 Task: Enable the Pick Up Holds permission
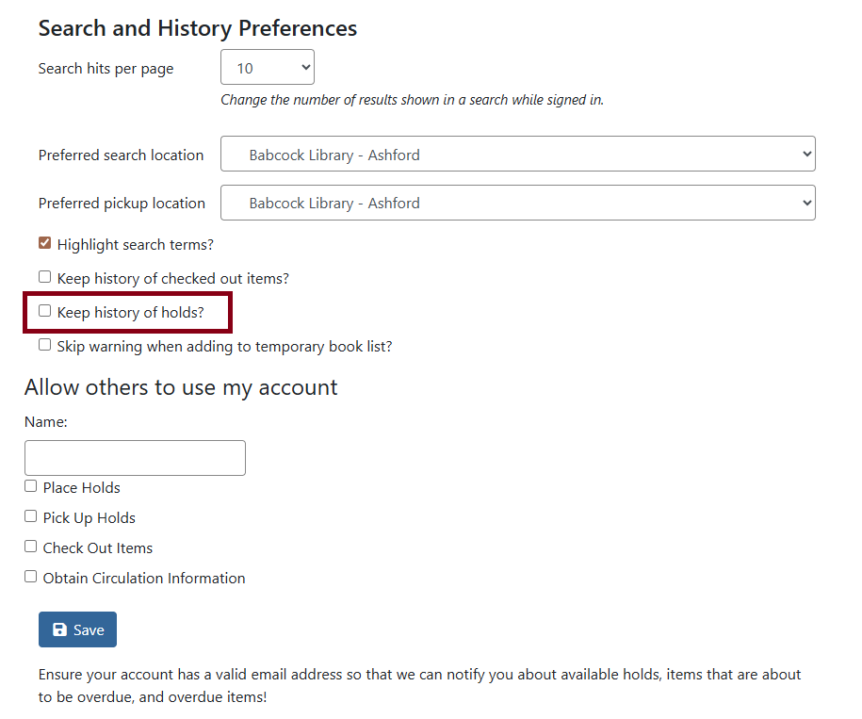(30, 515)
